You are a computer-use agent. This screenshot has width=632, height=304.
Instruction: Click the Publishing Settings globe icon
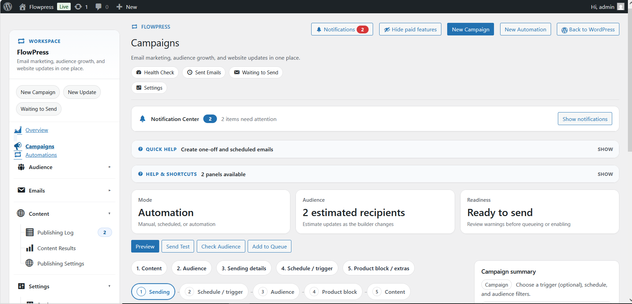pyautogui.click(x=30, y=263)
